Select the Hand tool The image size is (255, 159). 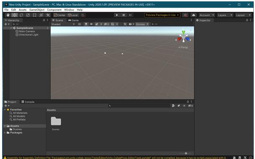click(8, 15)
